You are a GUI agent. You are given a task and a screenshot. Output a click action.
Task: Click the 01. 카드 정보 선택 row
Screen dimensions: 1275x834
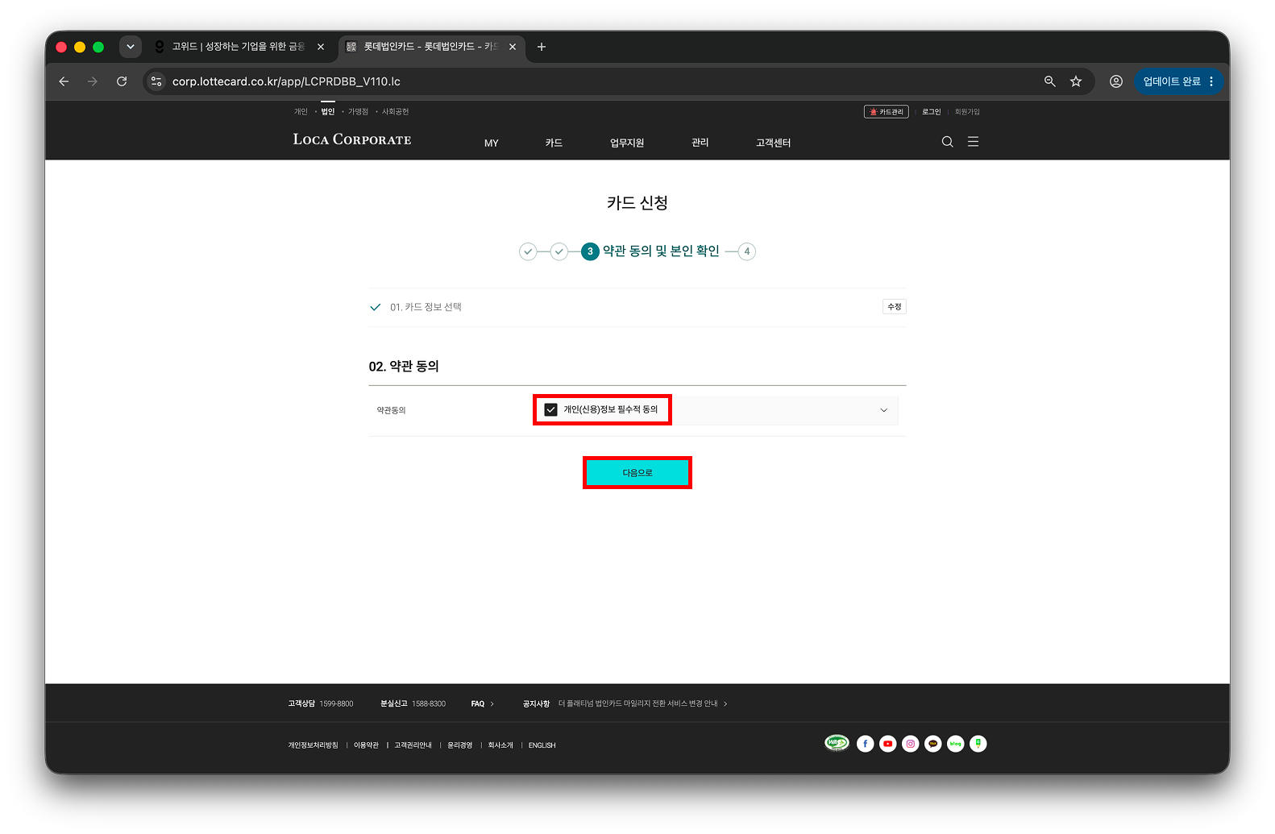(637, 307)
